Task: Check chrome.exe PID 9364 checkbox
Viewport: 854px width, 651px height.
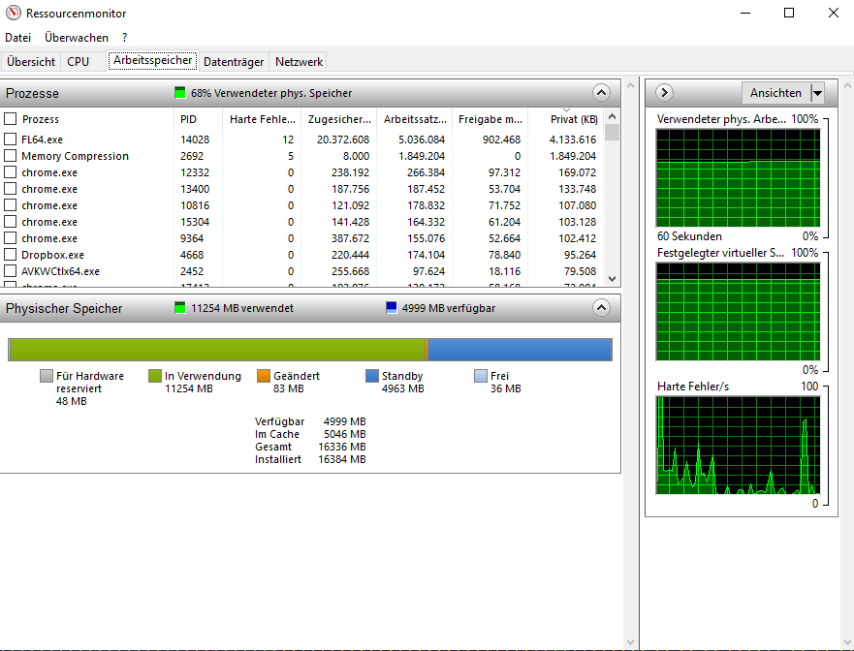Action: coord(10,238)
